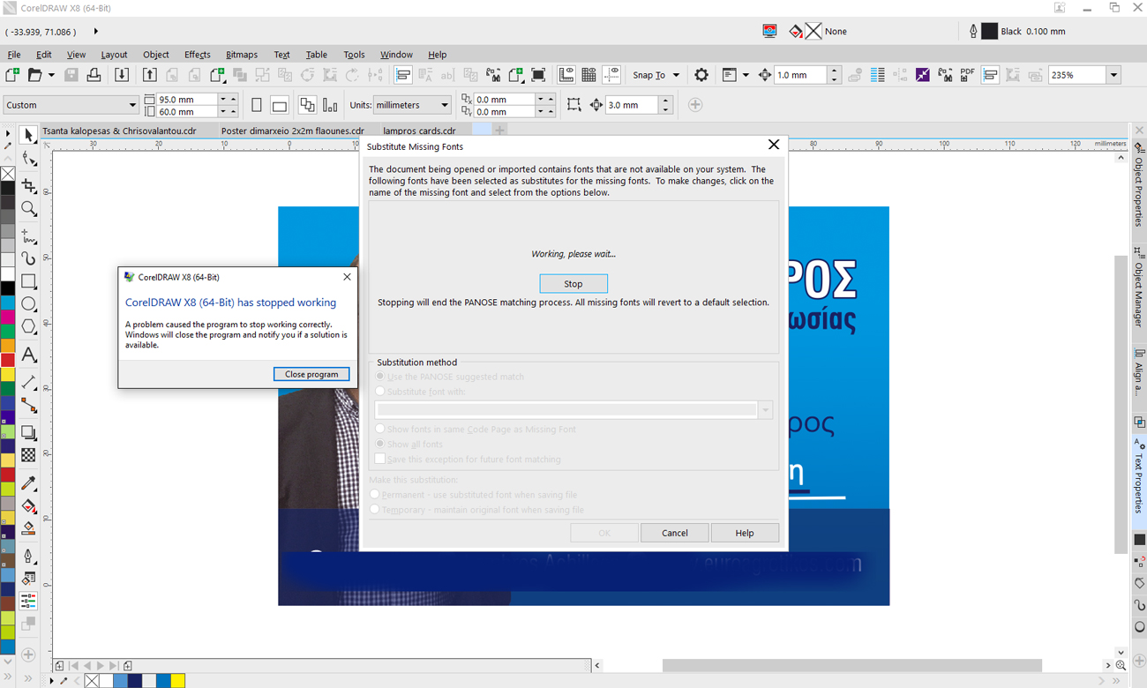Click Stop in the font matching dialog
The width and height of the screenshot is (1147, 688).
(573, 284)
